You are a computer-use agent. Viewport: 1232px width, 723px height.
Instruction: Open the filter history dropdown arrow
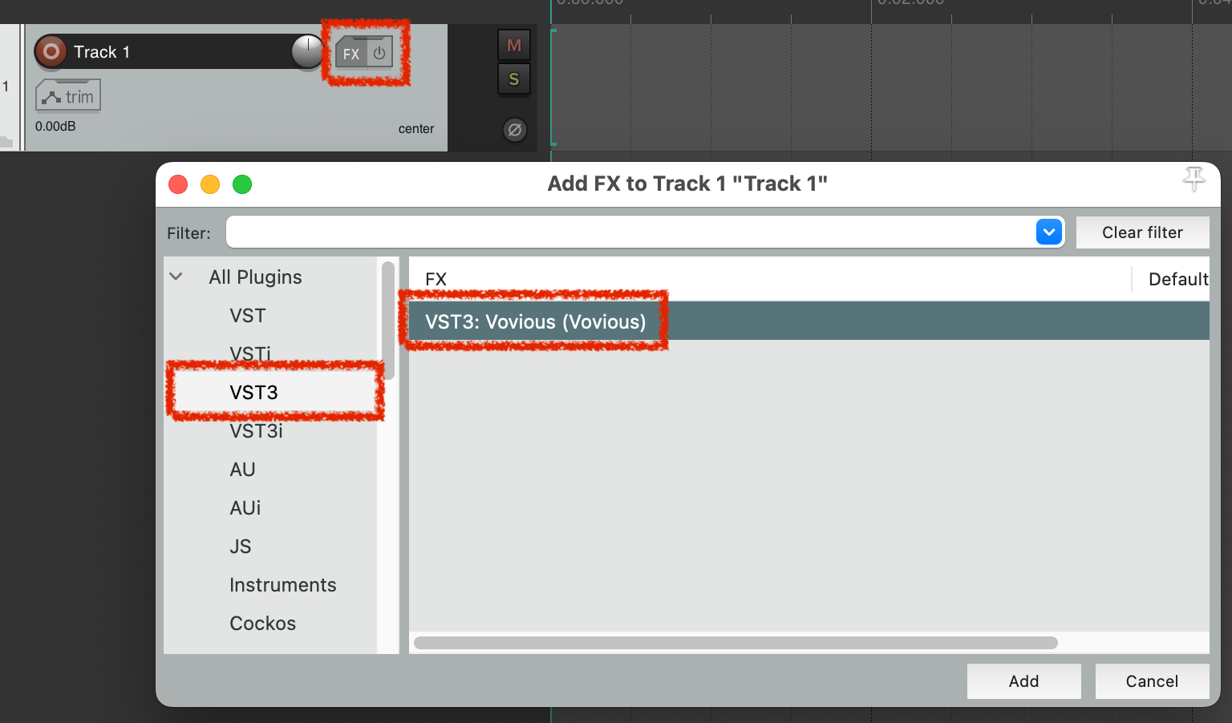coord(1049,232)
